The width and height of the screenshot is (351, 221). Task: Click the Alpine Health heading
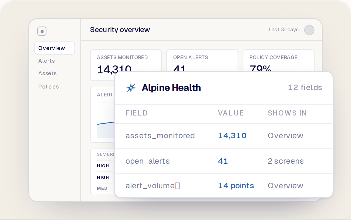pyautogui.click(x=171, y=88)
